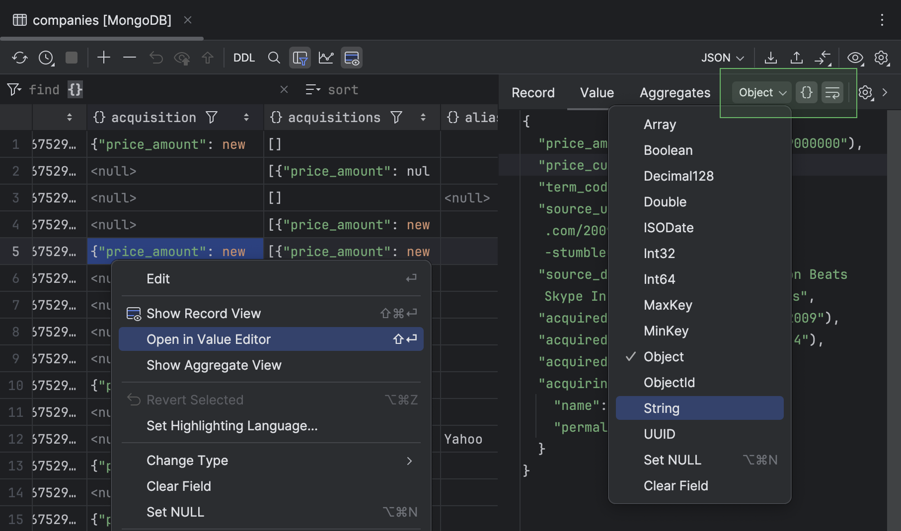Open the JSON view mode dropdown

tap(722, 57)
